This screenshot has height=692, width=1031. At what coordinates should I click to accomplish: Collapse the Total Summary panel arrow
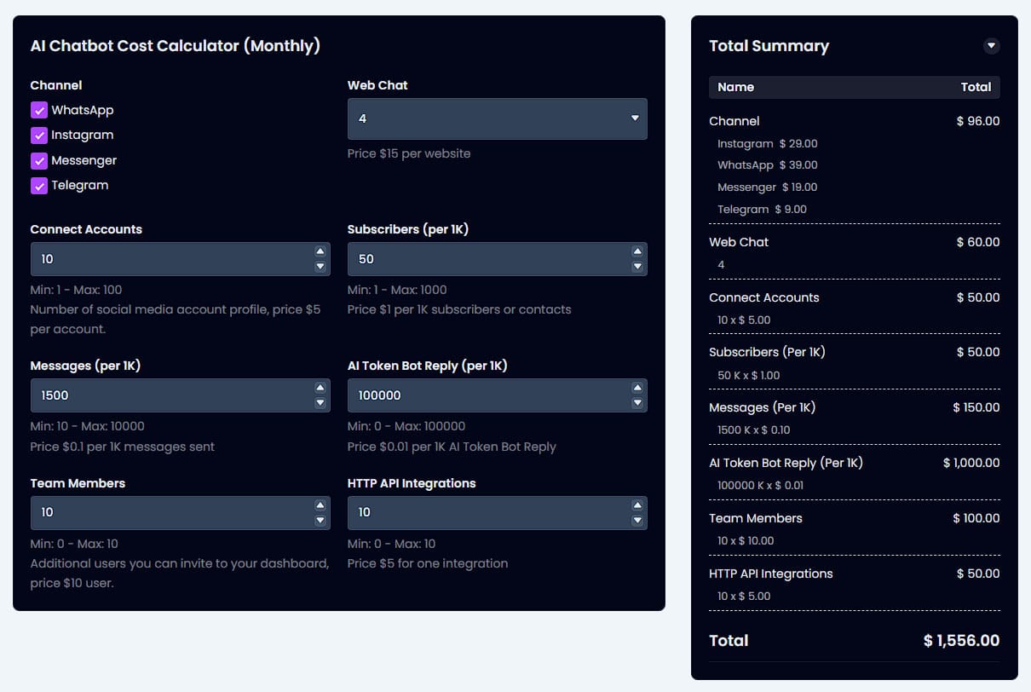tap(991, 46)
